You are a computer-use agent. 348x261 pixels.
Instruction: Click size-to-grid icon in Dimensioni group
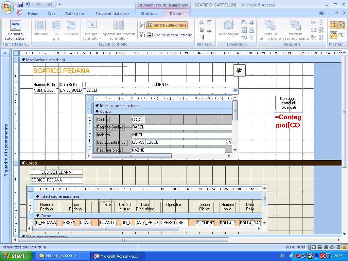[251, 22]
